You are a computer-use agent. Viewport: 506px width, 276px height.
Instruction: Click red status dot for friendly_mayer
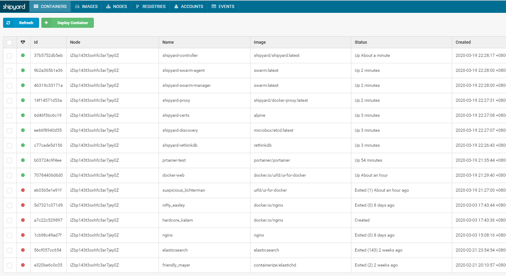[23, 265]
